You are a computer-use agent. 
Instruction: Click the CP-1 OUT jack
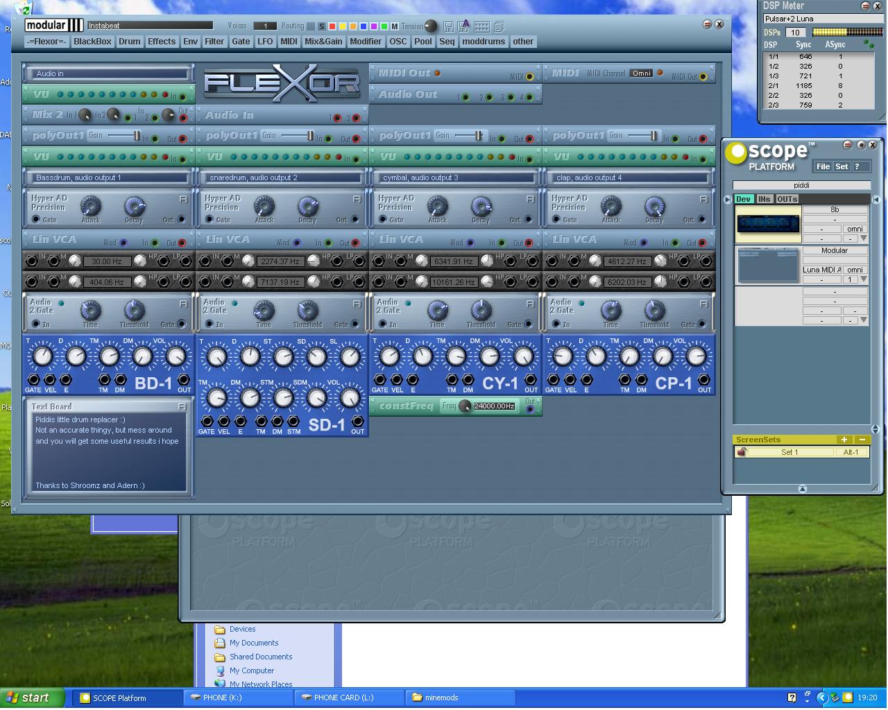704,380
